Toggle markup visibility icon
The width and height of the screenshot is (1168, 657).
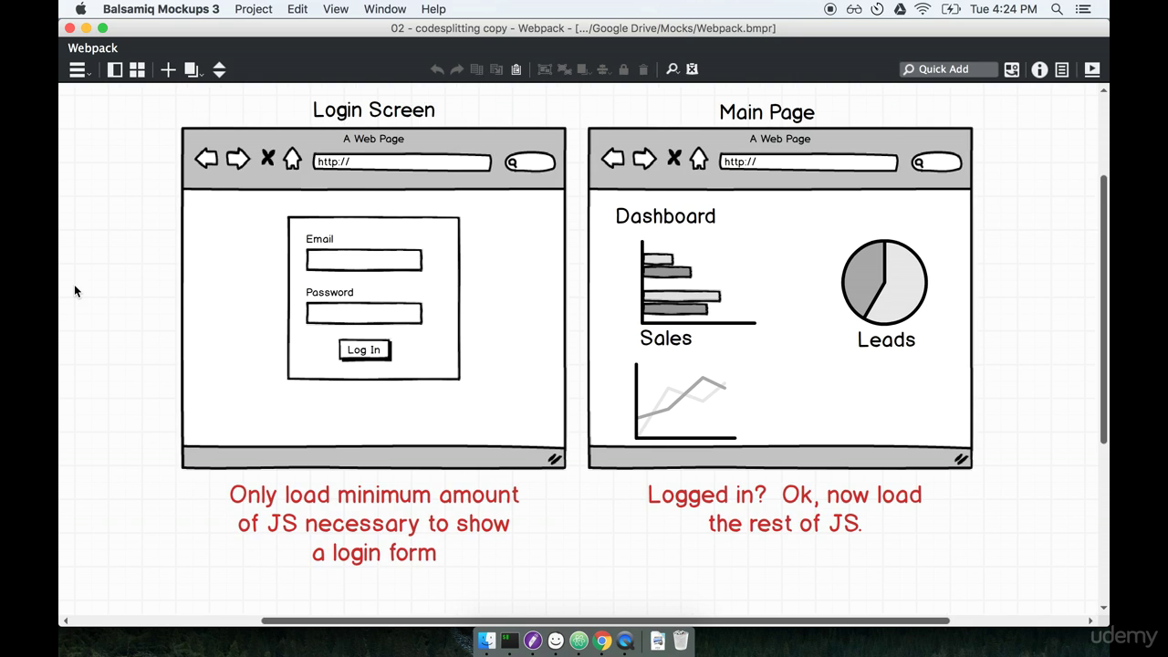point(692,69)
